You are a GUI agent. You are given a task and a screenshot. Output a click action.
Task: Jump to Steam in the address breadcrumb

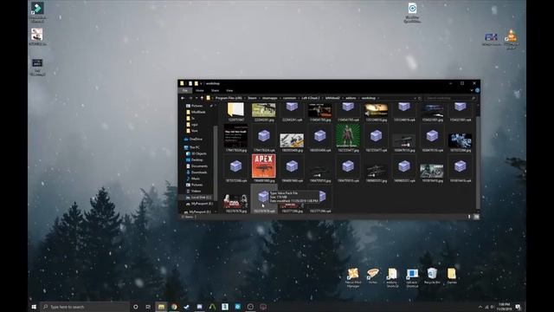click(x=252, y=98)
